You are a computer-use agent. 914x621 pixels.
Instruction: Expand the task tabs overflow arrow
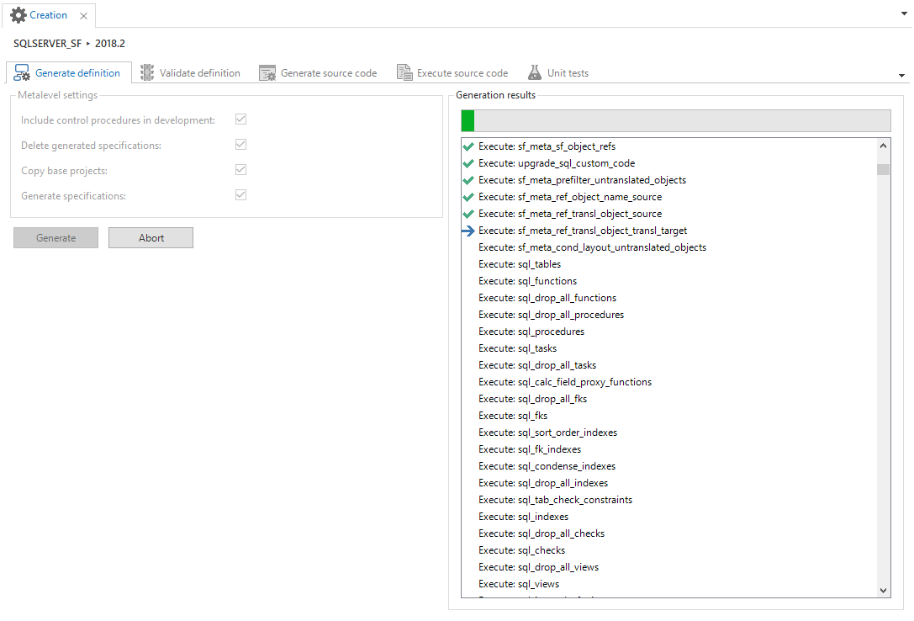902,76
